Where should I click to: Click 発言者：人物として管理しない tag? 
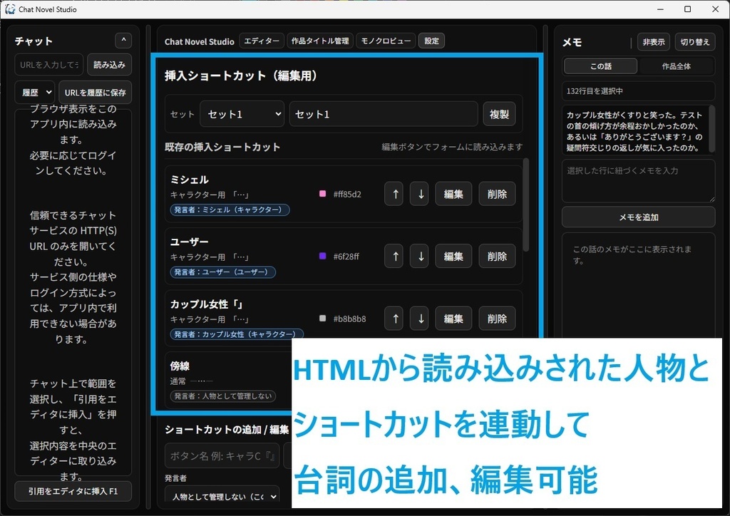(x=223, y=396)
